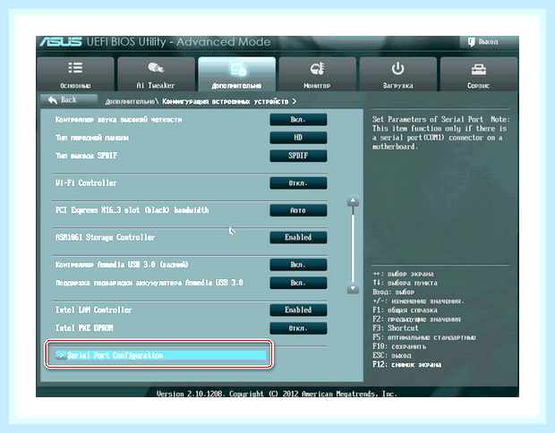Select Wi-Fi Controller label

[x=86, y=183]
